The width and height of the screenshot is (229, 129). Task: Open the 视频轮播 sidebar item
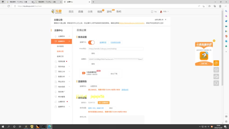pyautogui.click(x=62, y=61)
